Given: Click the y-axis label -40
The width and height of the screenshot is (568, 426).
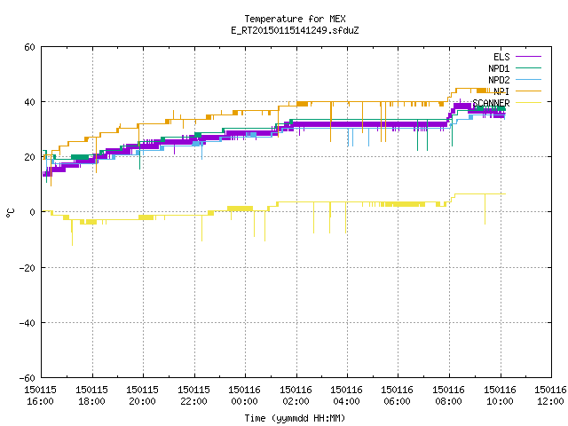Looking at the screenshot, I should (x=28, y=323).
